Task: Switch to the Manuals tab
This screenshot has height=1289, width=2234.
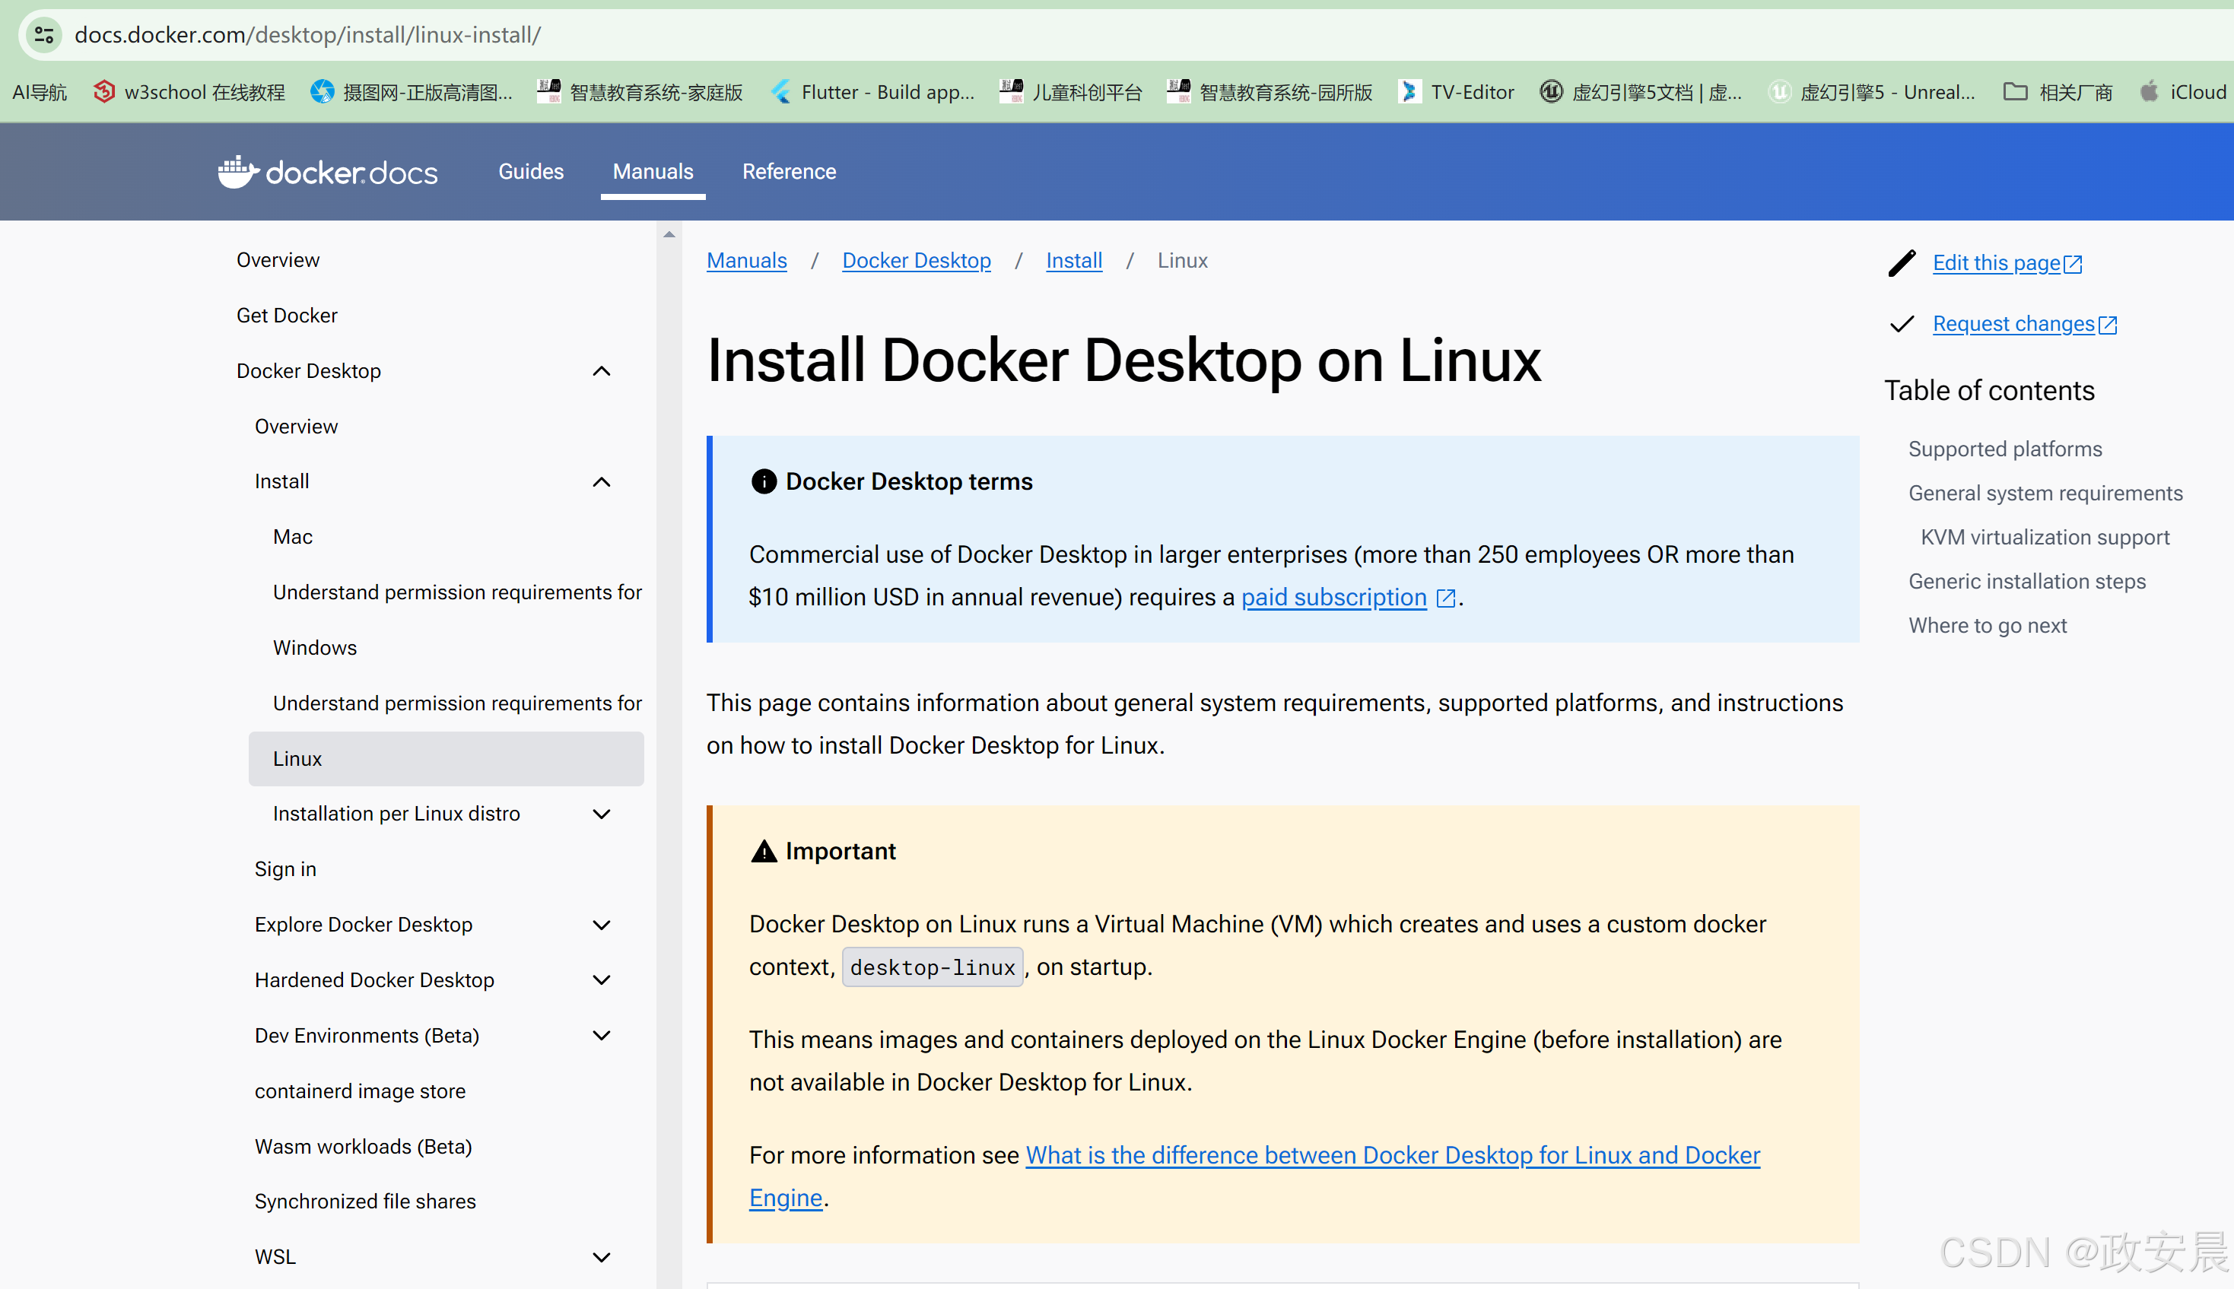Action: point(653,171)
